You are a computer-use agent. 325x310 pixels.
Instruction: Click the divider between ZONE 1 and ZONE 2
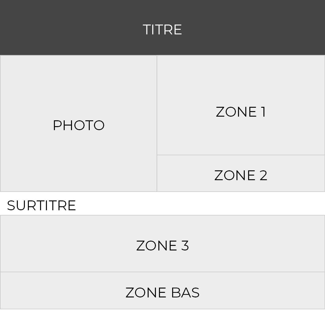[241, 155]
